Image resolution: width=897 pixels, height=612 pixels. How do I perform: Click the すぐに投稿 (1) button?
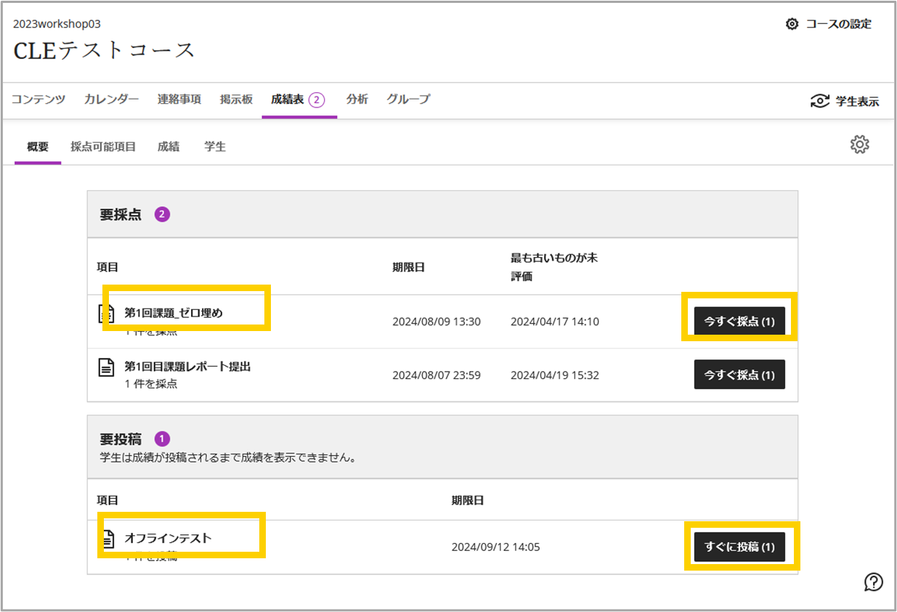click(x=739, y=547)
